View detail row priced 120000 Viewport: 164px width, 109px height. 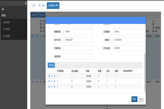(49, 86)
